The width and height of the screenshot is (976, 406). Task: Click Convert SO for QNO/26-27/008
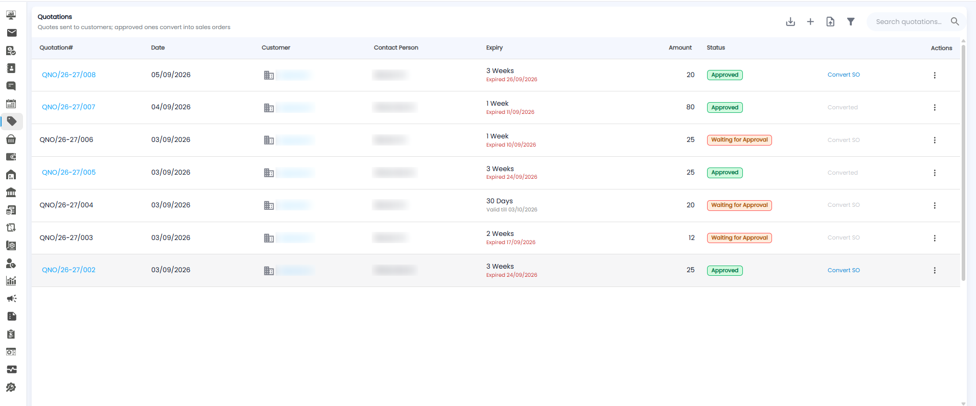(844, 75)
